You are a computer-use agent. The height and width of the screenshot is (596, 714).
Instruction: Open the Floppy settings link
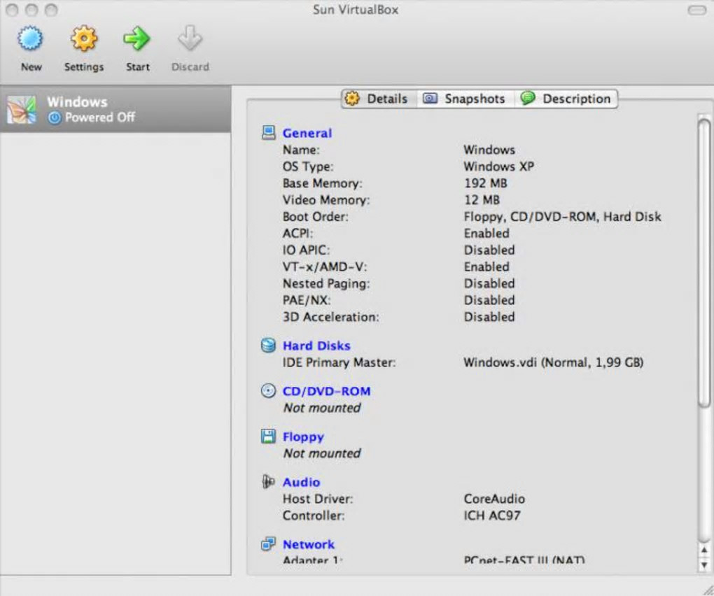pos(303,437)
